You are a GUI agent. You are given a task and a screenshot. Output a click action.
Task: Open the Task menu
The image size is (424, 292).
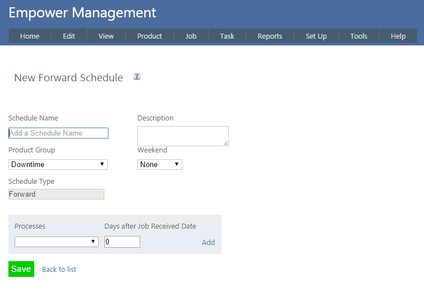coord(227,36)
